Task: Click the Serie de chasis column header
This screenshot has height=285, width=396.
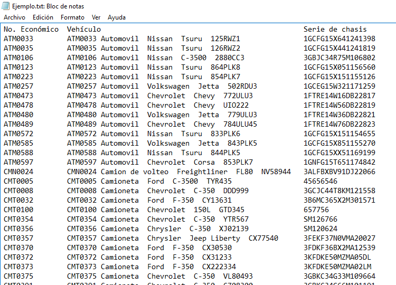Action: [335, 29]
